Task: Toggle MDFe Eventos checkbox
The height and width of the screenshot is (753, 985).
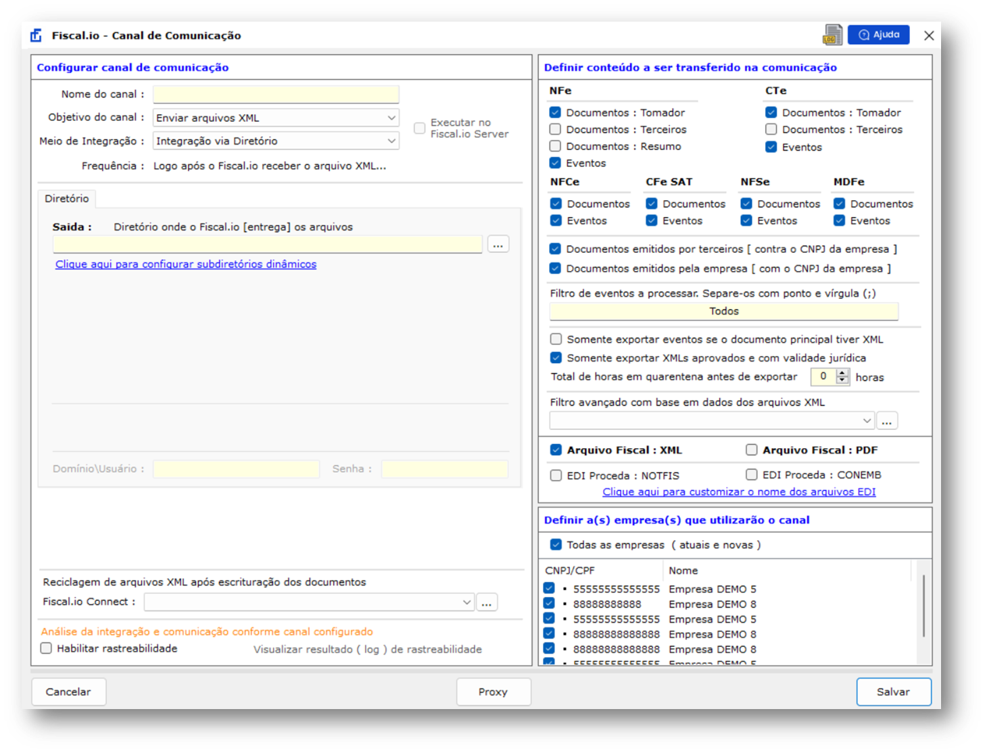Action: coord(839,220)
